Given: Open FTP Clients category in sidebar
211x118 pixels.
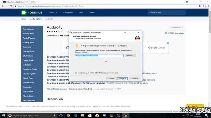Looking at the screenshot, I should coord(28,91).
